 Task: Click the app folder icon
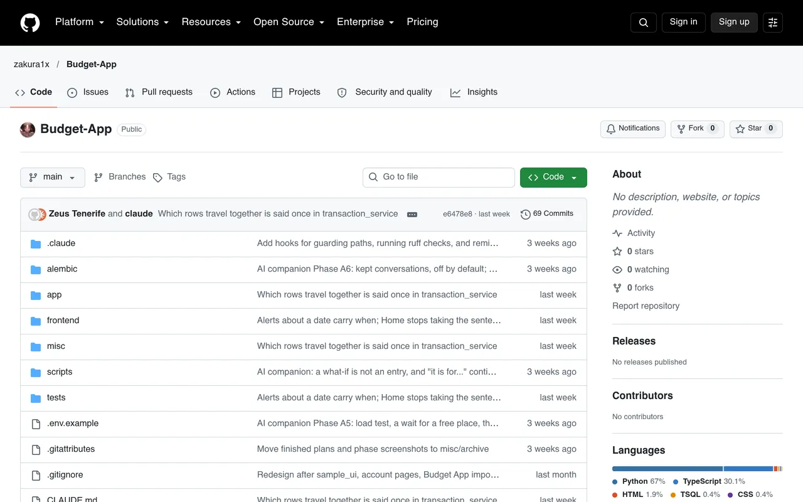(x=36, y=295)
